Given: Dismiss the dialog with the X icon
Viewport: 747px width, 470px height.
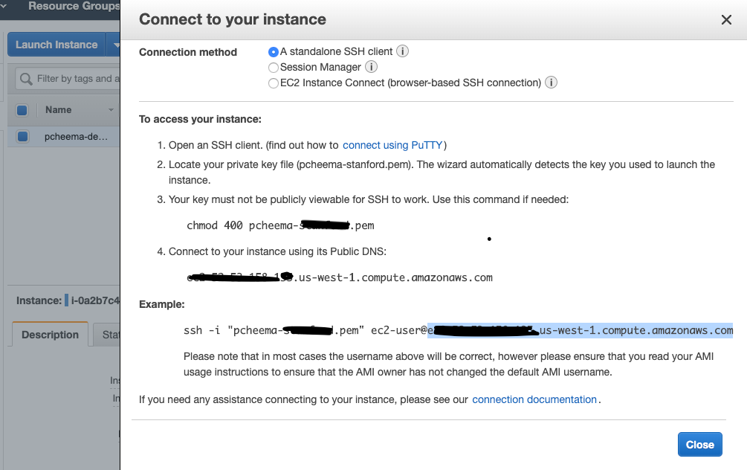Looking at the screenshot, I should tap(726, 20).
